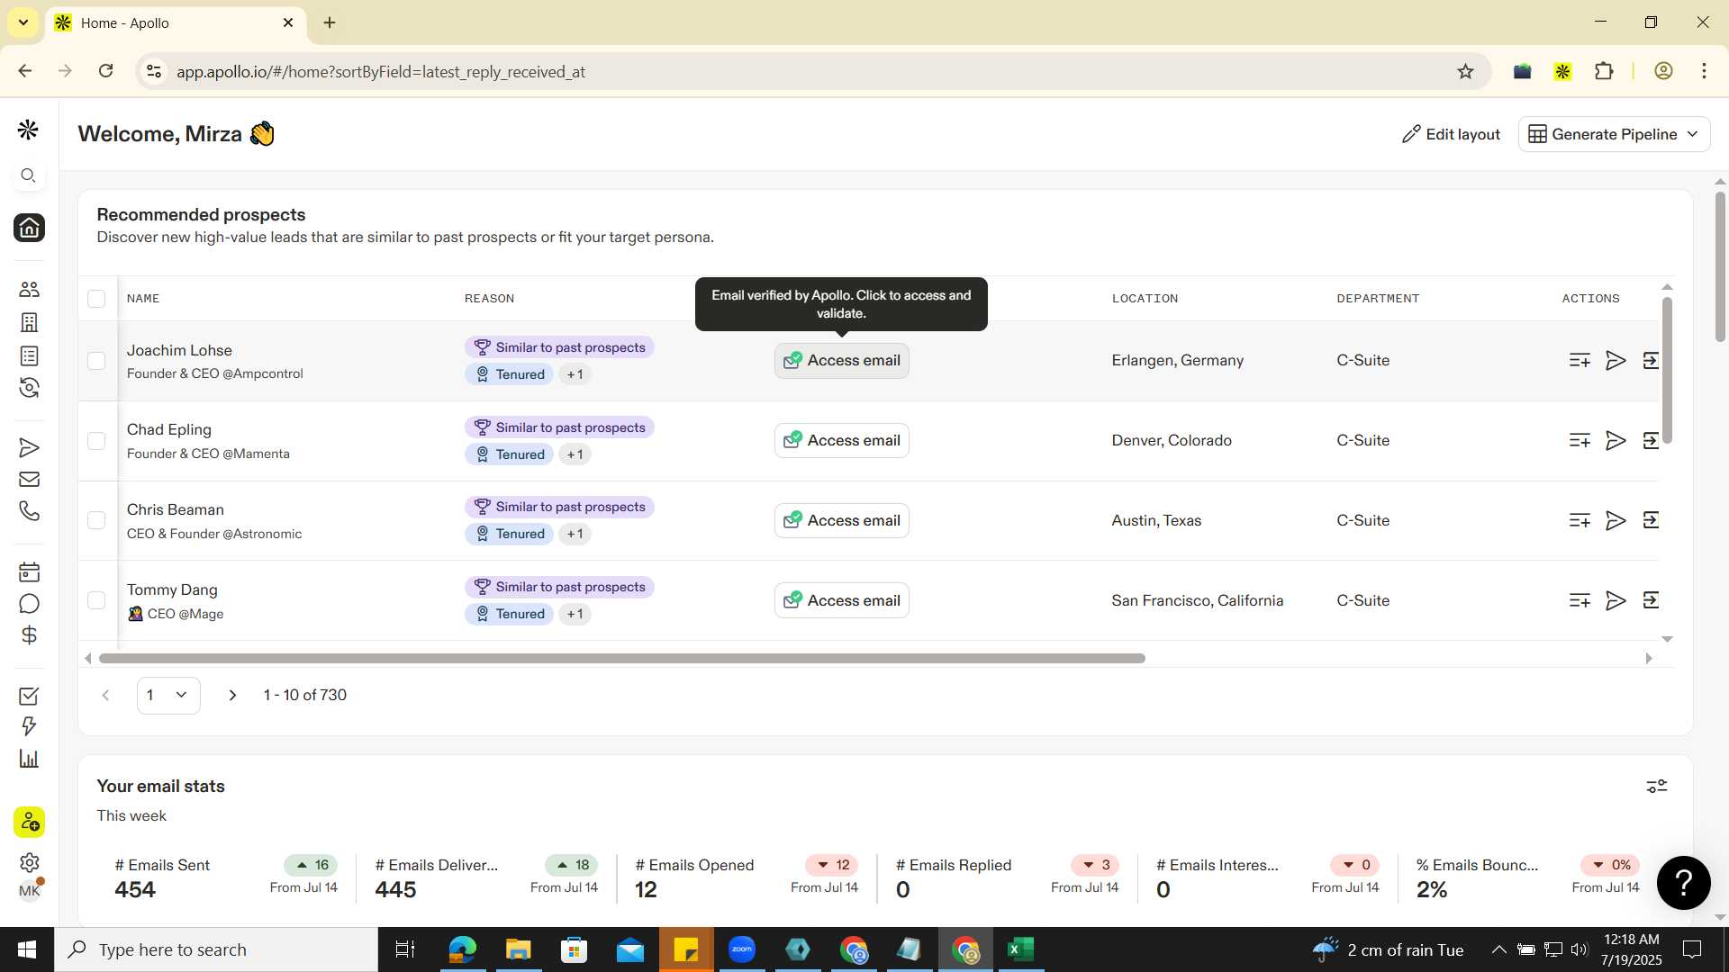Image resolution: width=1729 pixels, height=972 pixels.
Task: Open Meetings calendar icon in sidebar
Action: (x=29, y=572)
